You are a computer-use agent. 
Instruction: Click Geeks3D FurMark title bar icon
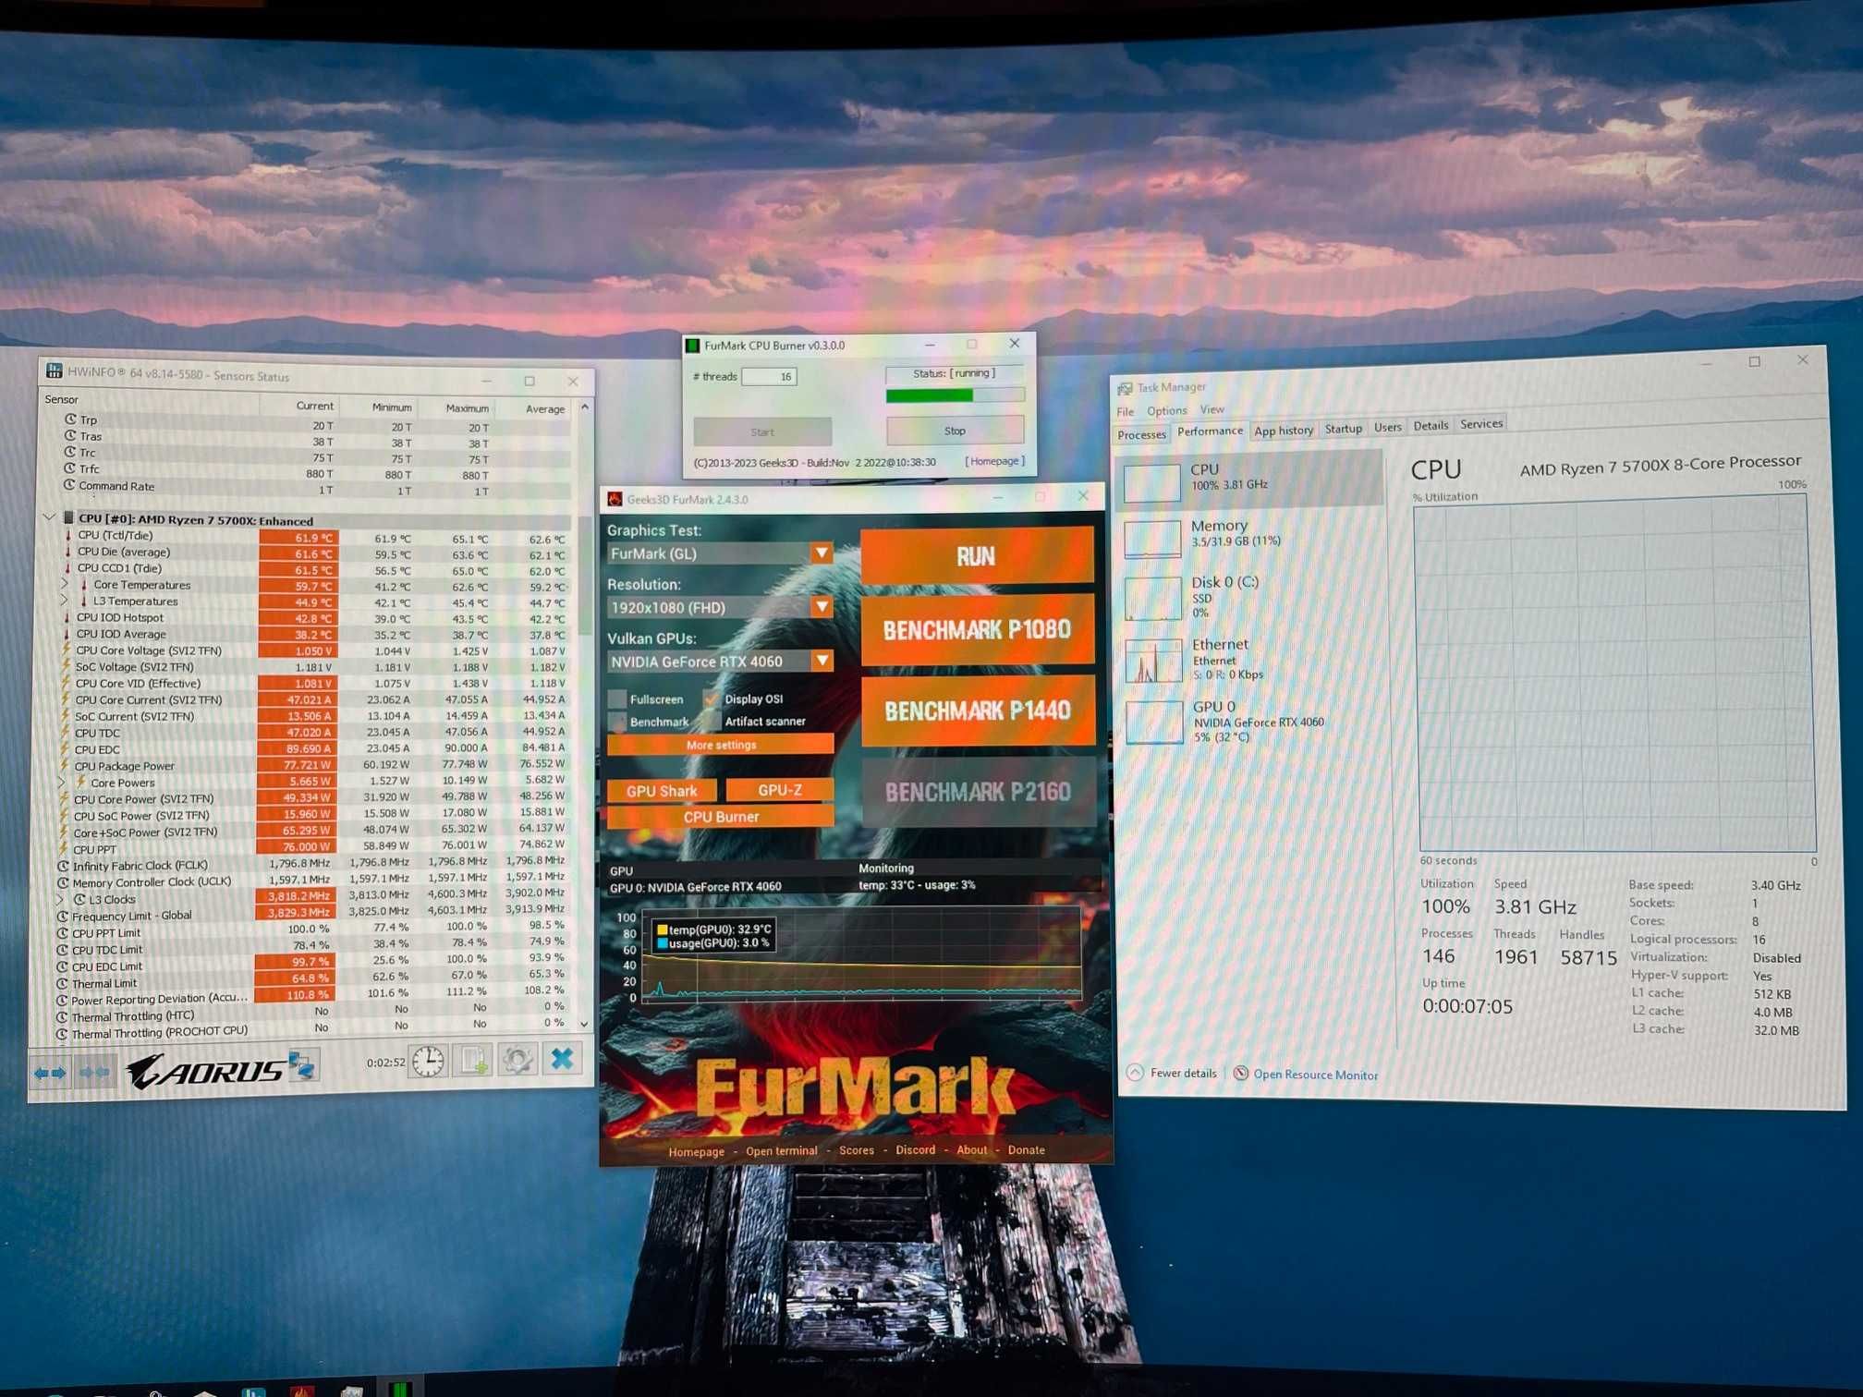[615, 499]
